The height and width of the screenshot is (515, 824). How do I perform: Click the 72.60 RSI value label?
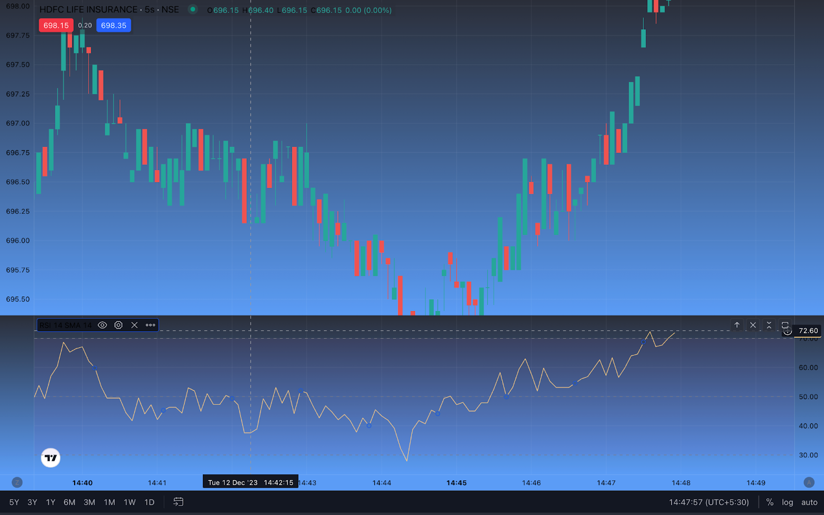pos(808,331)
